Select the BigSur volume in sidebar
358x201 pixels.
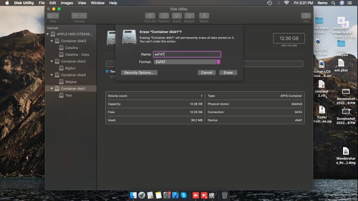pyautogui.click(x=70, y=68)
